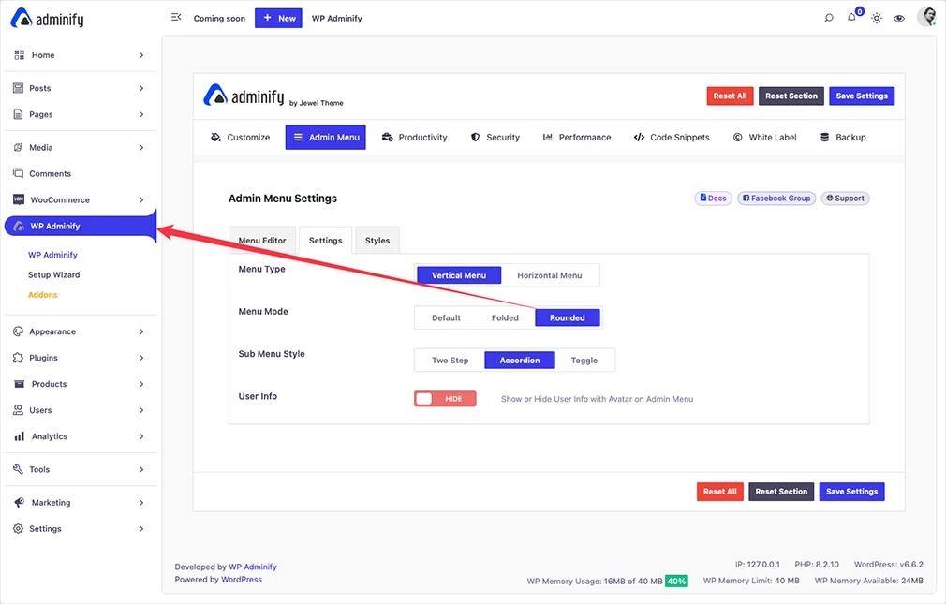The image size is (946, 604).
Task: Open Setup Wizard submenu item
Action: (x=53, y=274)
